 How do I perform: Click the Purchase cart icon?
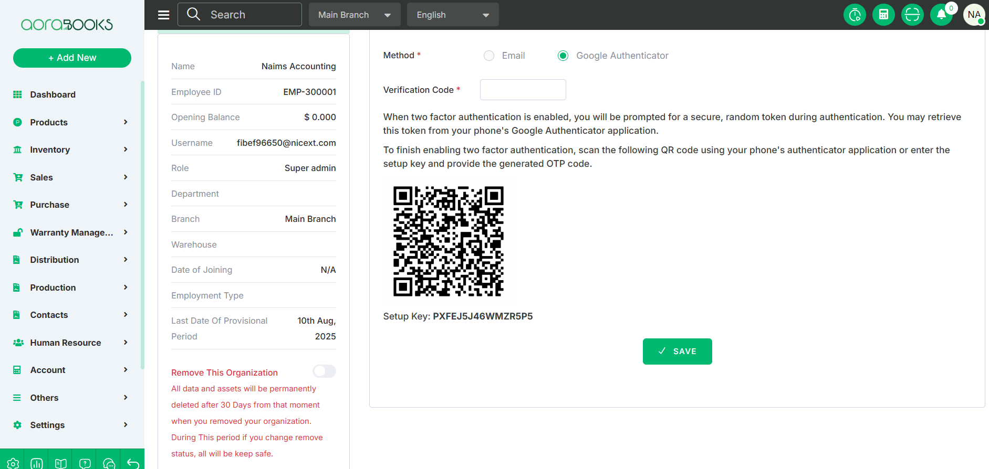17,205
